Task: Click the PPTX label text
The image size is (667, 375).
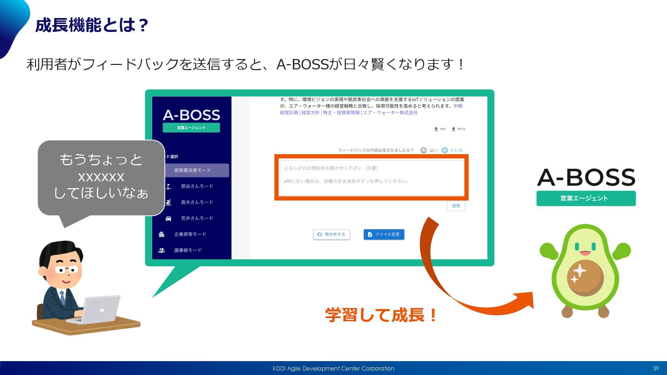Action: (x=461, y=129)
